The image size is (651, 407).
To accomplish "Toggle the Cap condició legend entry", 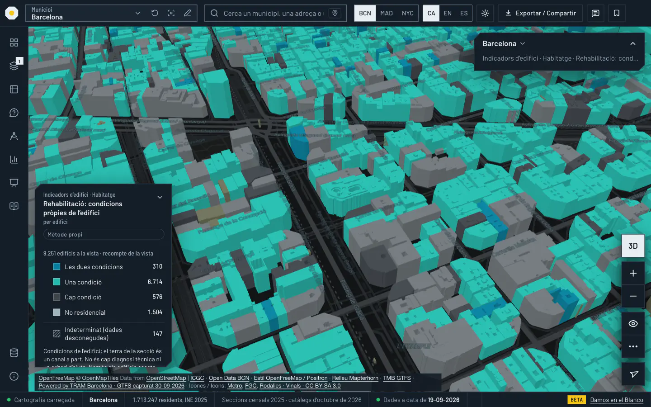I will click(x=104, y=297).
